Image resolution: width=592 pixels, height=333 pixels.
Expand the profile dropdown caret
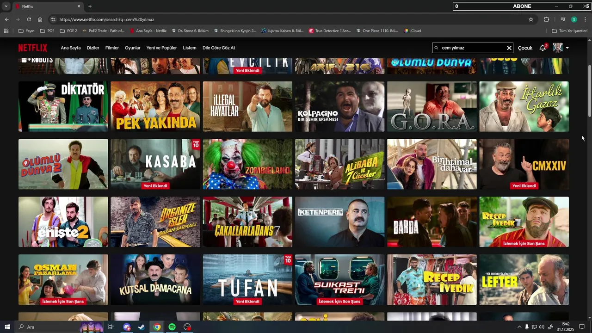click(567, 48)
